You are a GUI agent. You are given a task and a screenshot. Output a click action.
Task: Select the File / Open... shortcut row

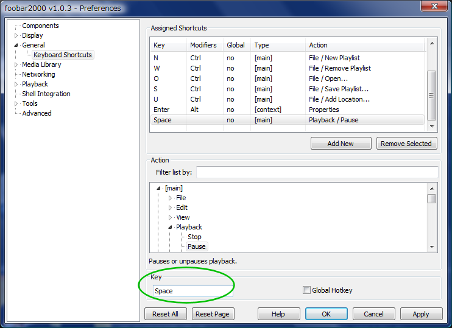pos(288,79)
